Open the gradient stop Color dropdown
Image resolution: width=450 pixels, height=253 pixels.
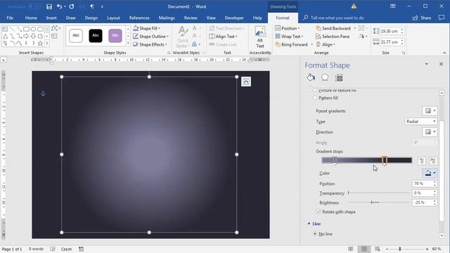[x=430, y=173]
